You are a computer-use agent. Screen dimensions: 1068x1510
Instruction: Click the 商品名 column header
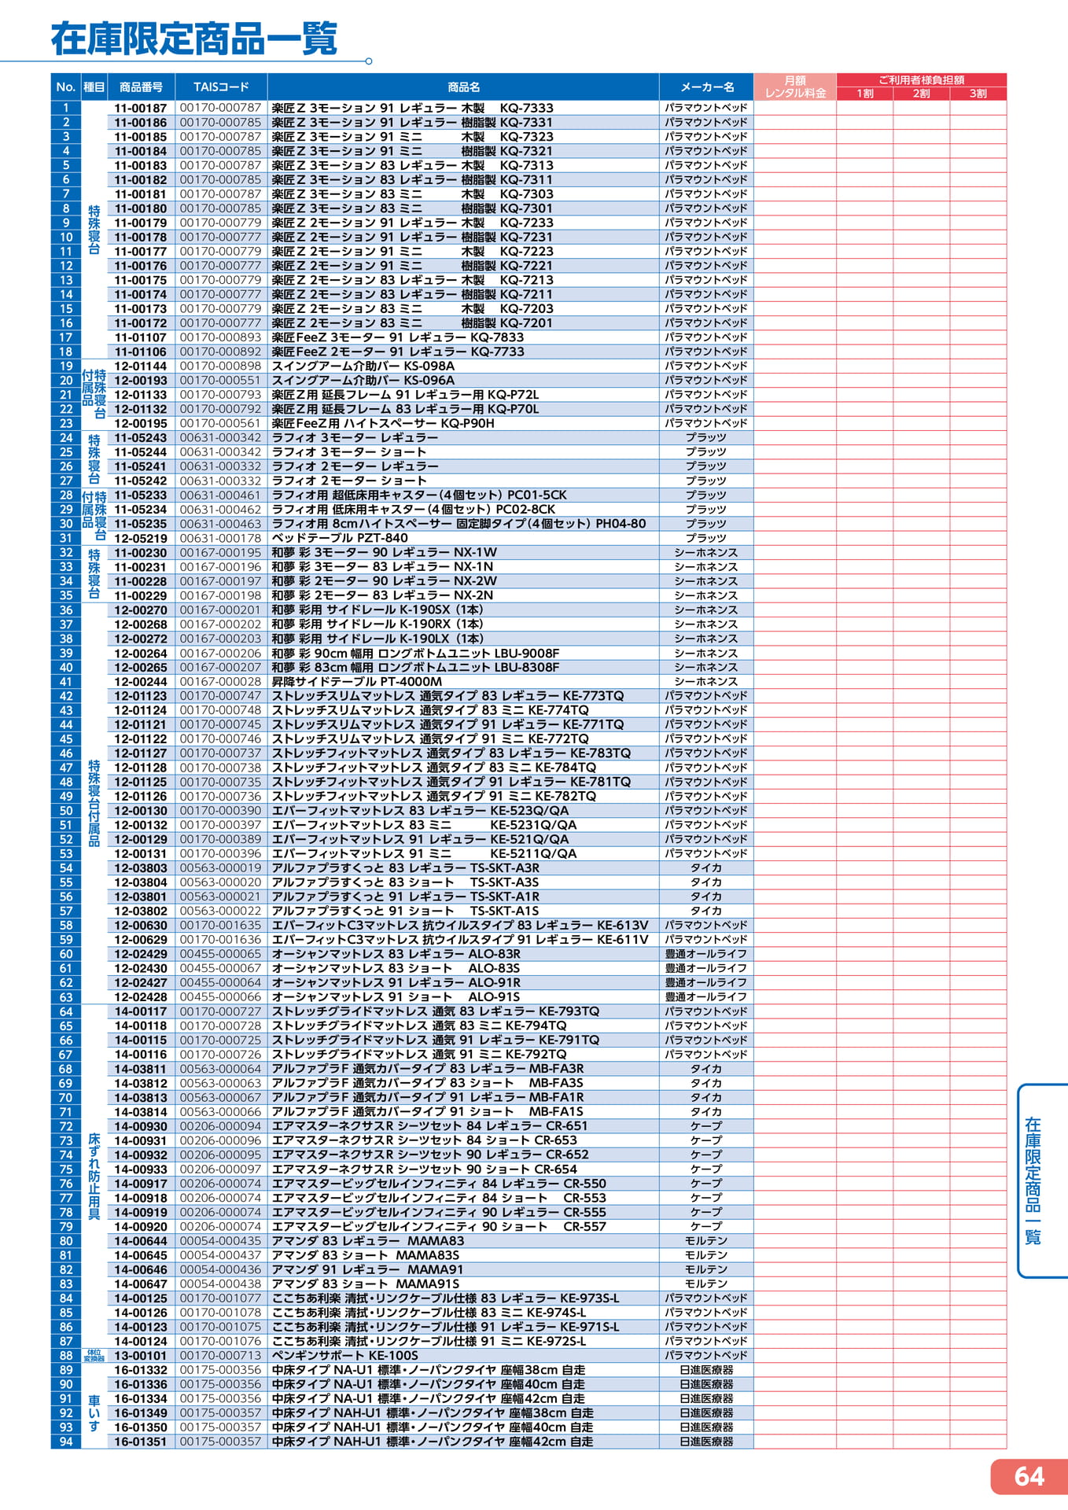[463, 87]
